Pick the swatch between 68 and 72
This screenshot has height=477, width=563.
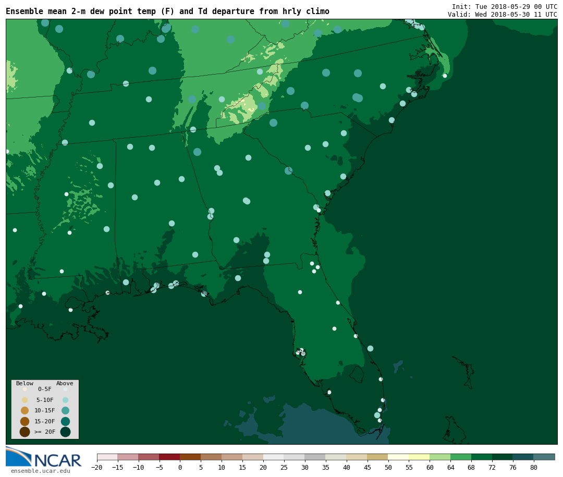[482, 457]
